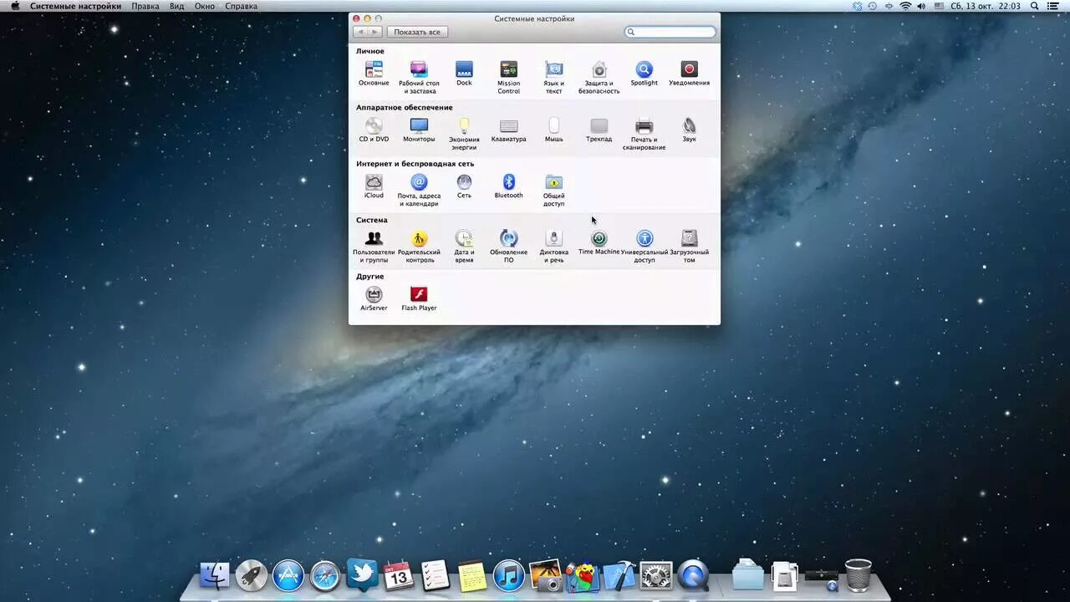
Task: Open Calendar from the Dock
Action: (x=399, y=575)
